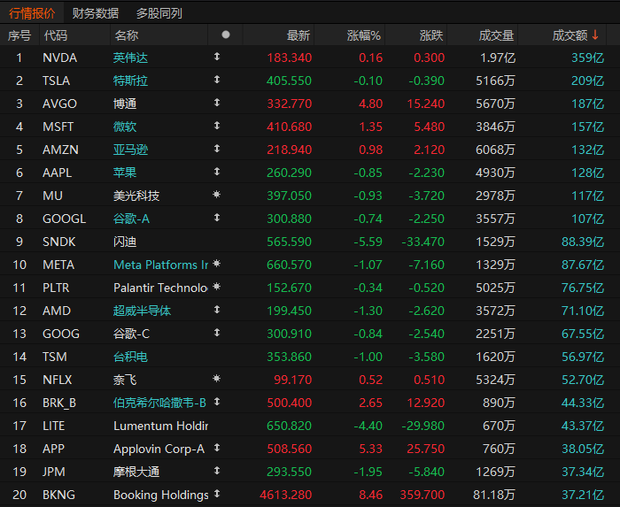The width and height of the screenshot is (620, 507).
Task: Open the Meta Platforms name link
Action: (x=160, y=265)
